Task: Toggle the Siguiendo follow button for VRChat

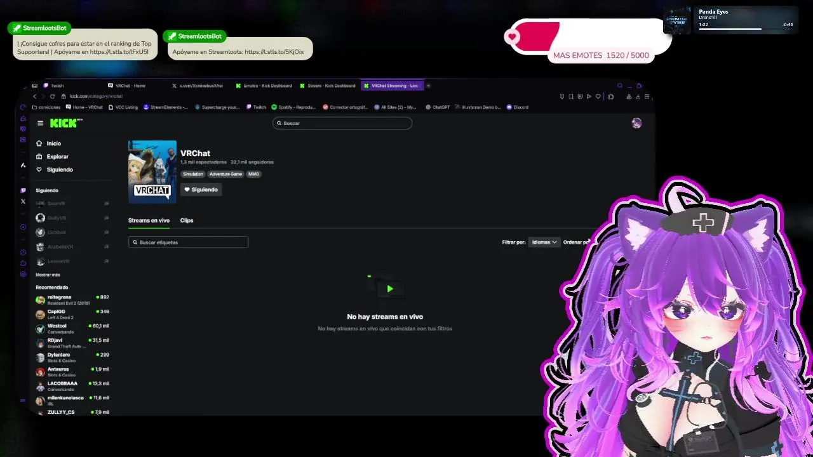Action: click(x=201, y=189)
